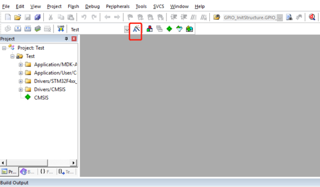Click the Batch Build icon

(37, 29)
